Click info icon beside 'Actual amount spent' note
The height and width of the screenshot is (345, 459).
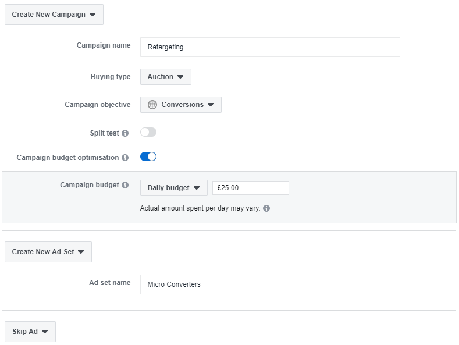point(266,208)
